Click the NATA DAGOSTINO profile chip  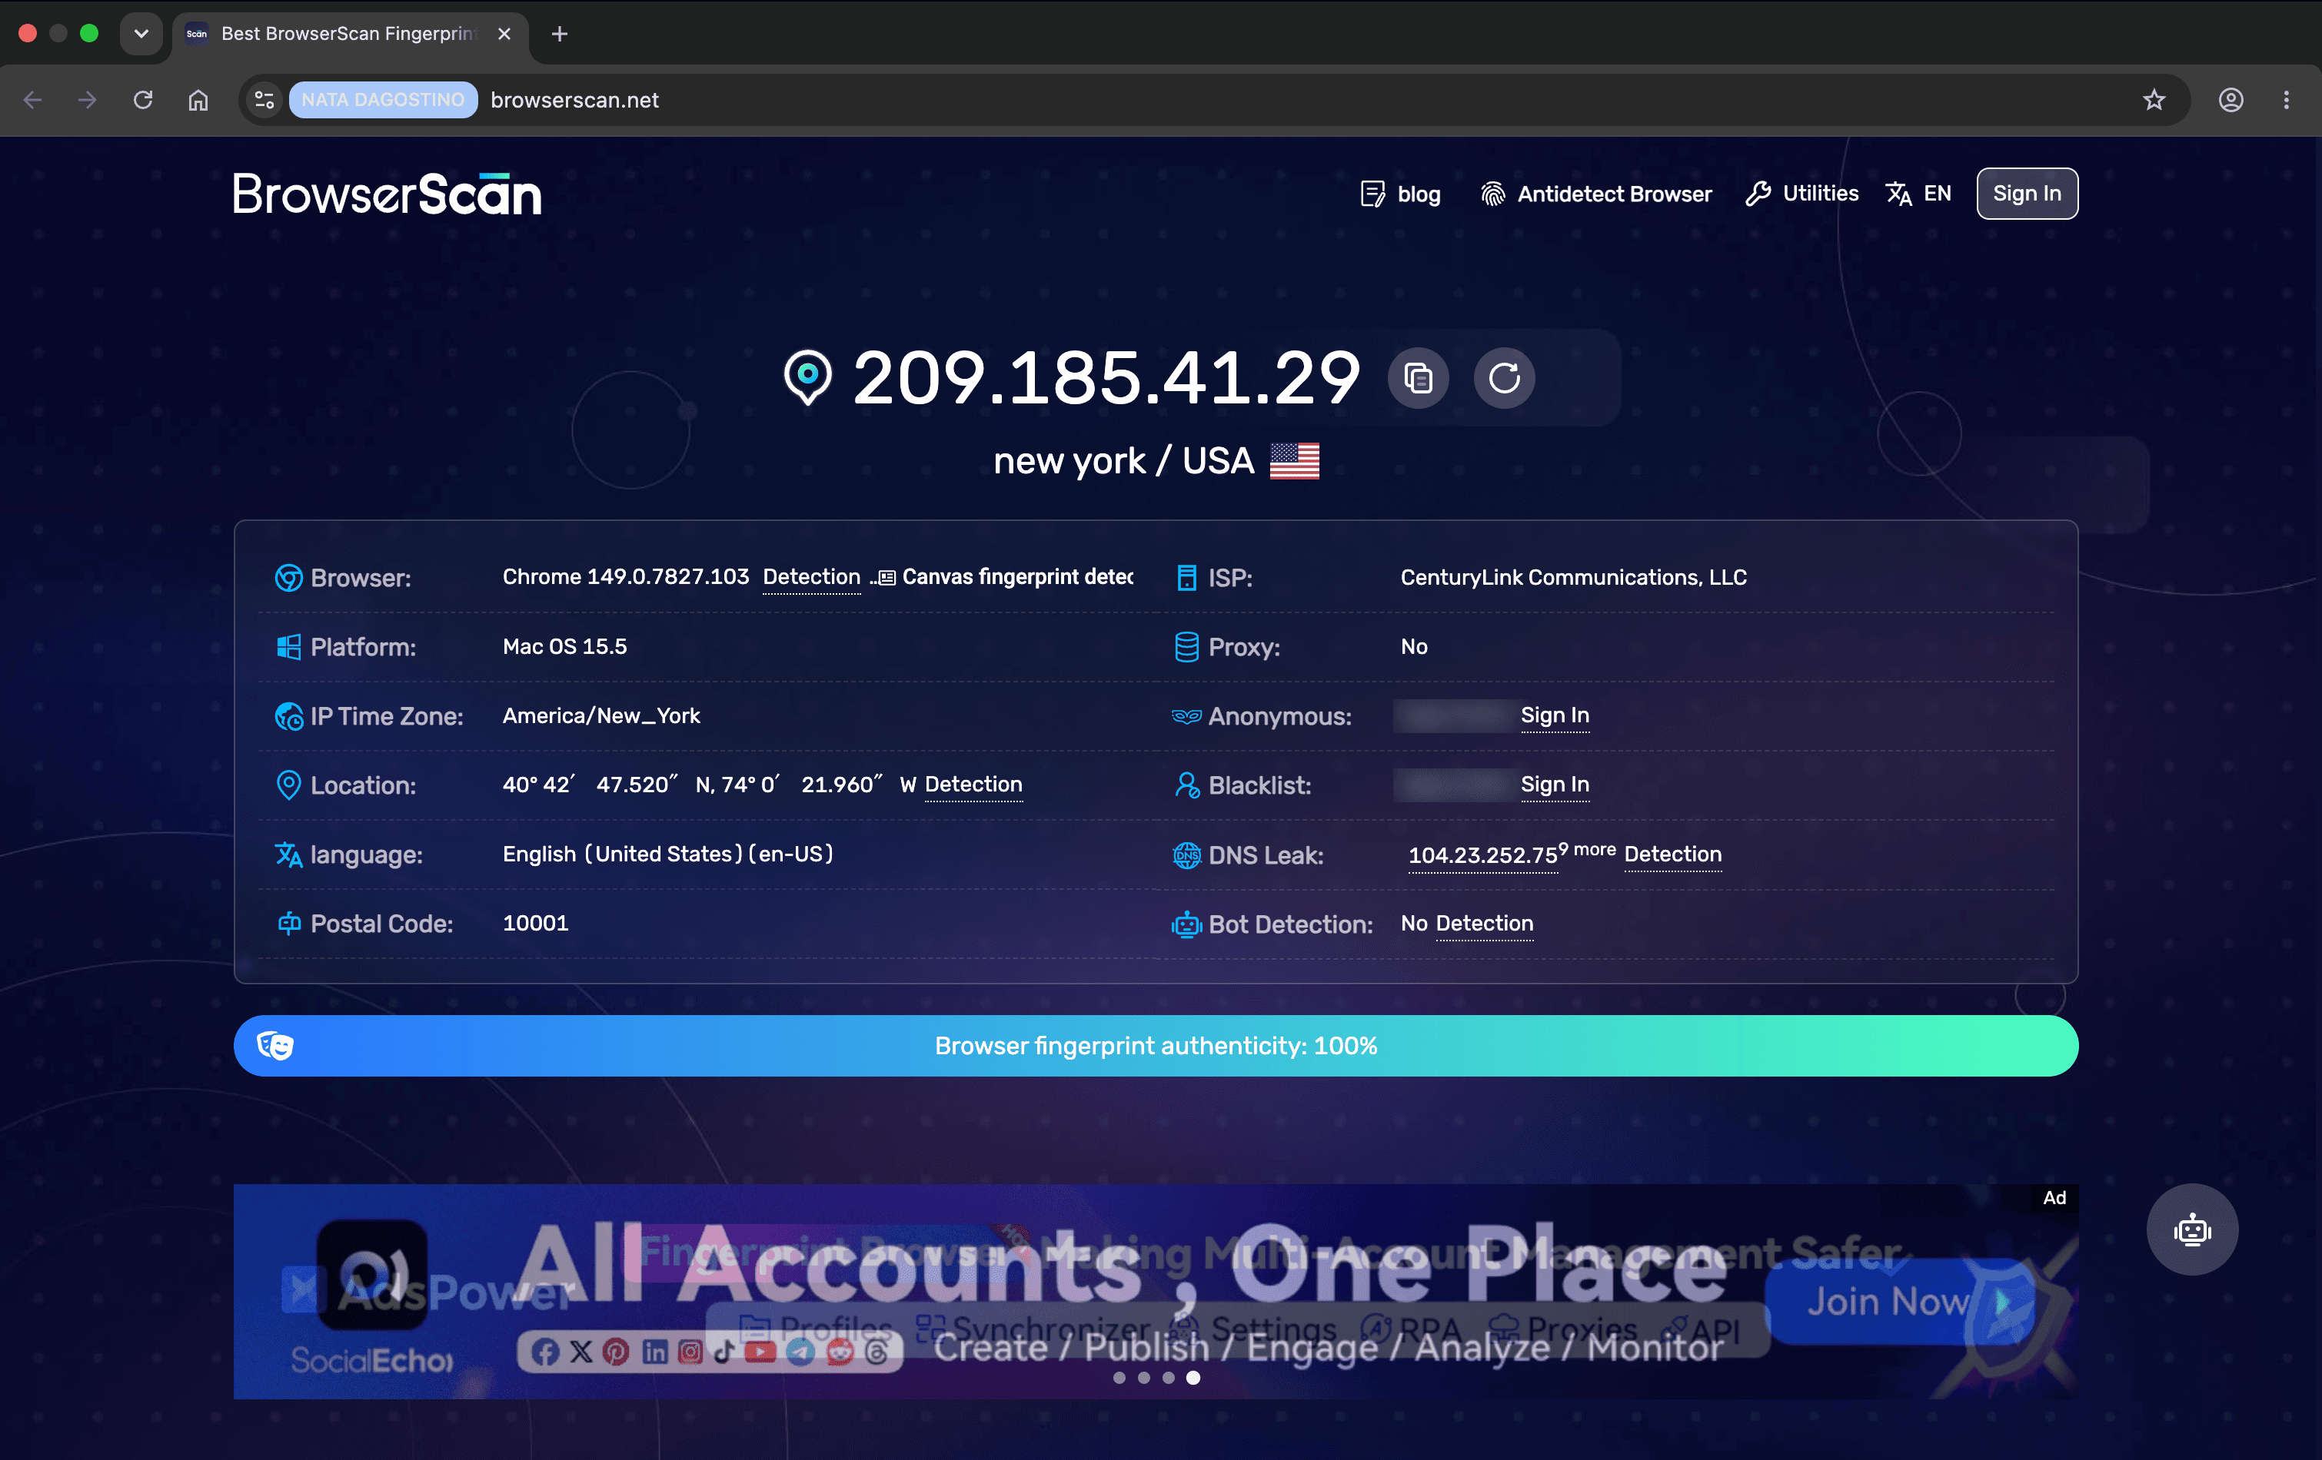pyautogui.click(x=383, y=100)
